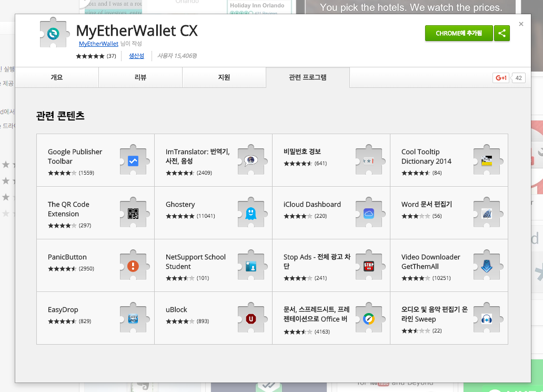Open the MyEtherWallet author link
This screenshot has height=392, width=543.
click(x=98, y=44)
